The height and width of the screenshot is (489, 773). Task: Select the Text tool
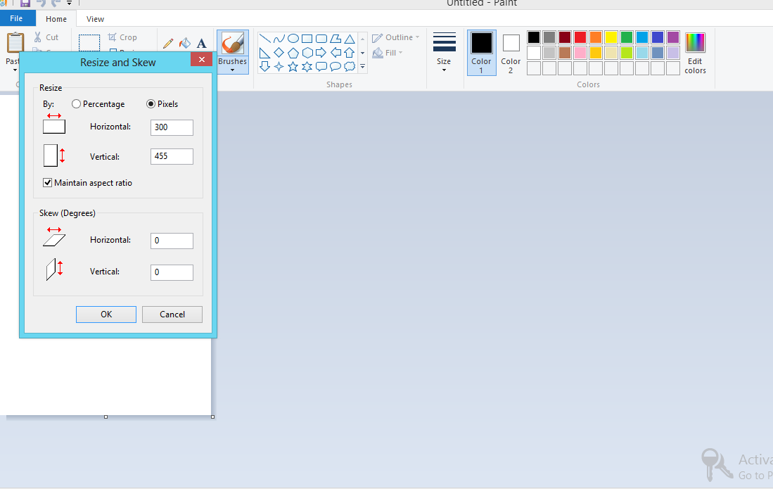click(x=202, y=44)
